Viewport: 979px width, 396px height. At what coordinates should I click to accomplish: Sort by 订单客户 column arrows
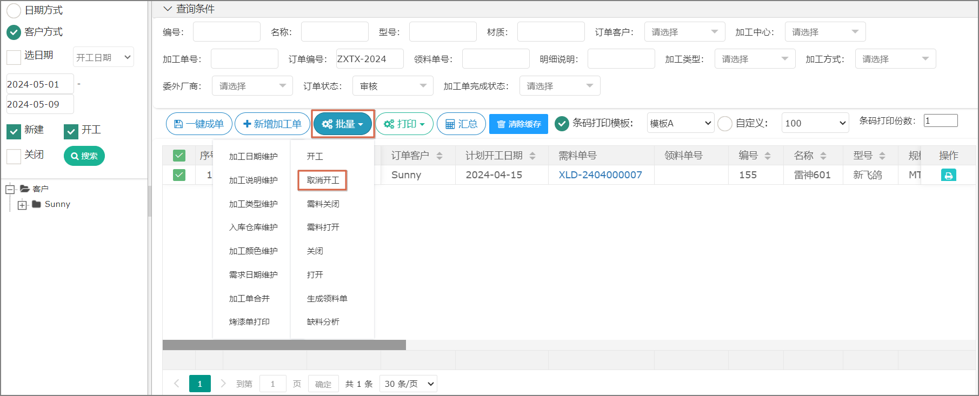439,156
